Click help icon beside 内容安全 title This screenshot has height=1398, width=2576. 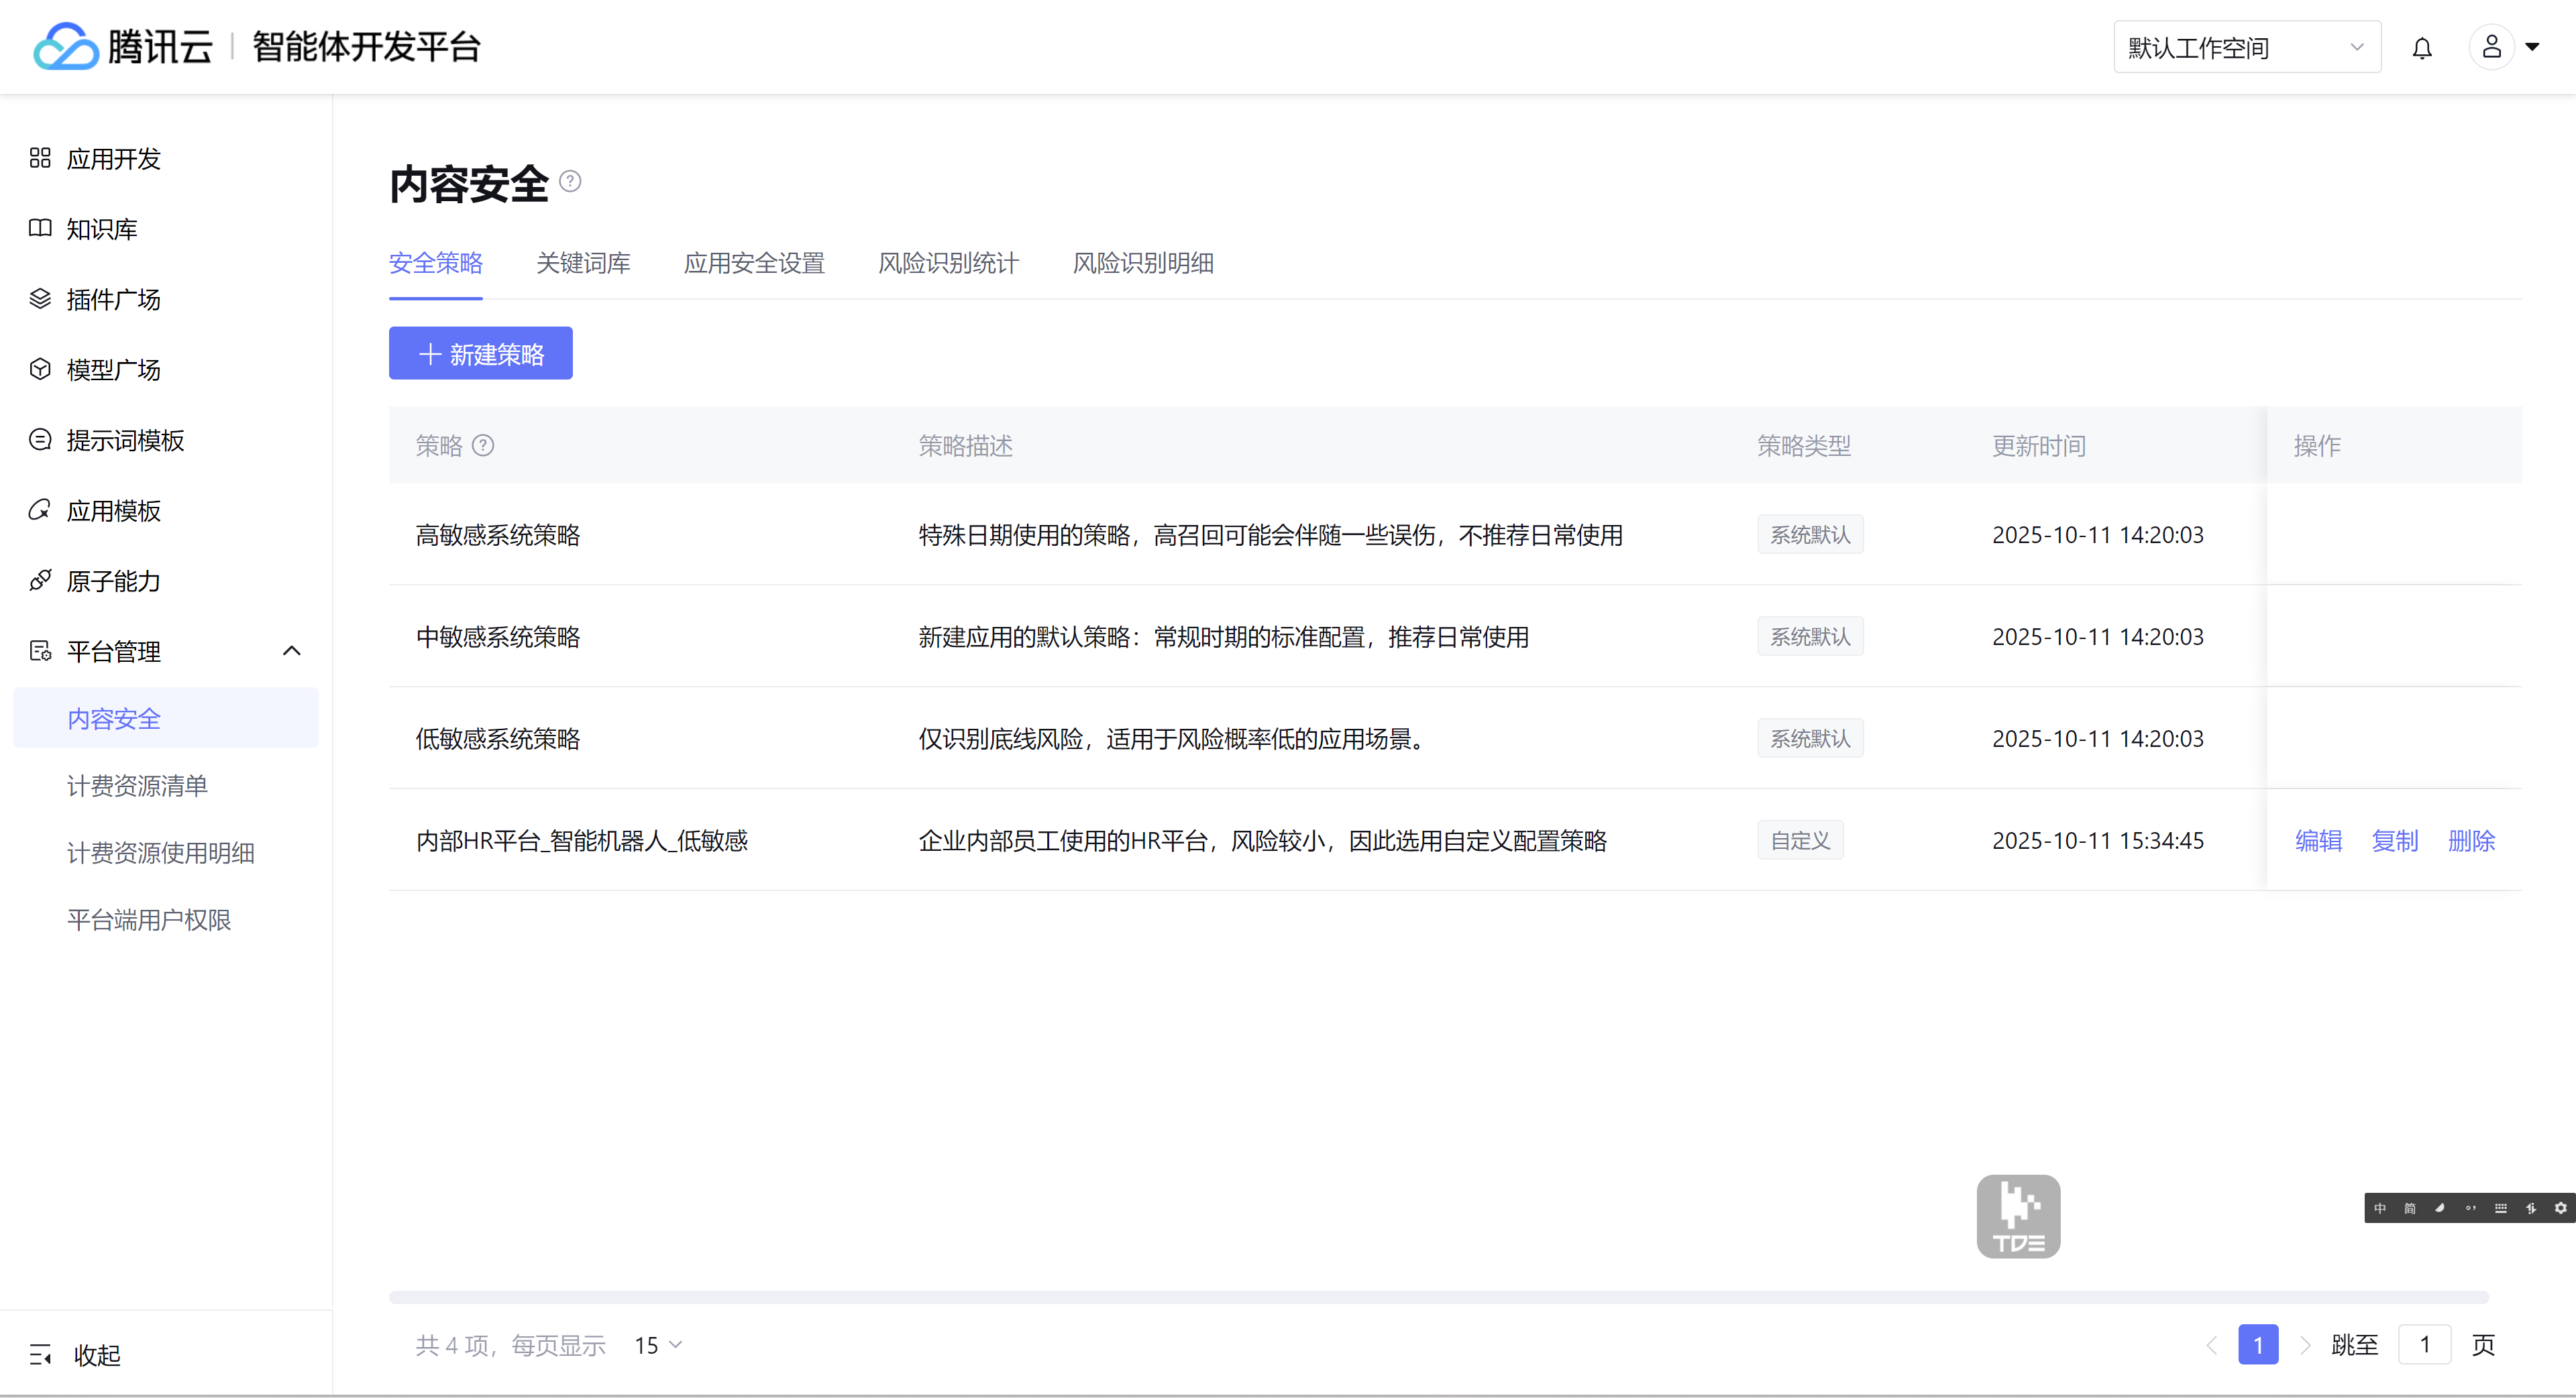570,181
